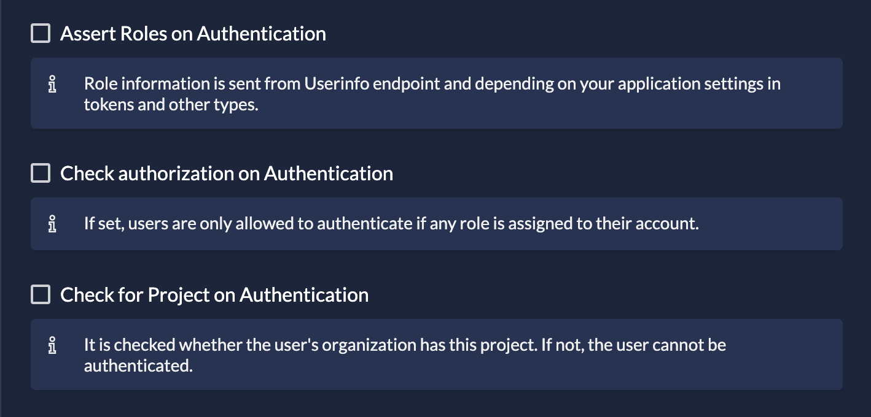
Task: Click the word 'Userinfo' in role note
Action: pos(336,84)
